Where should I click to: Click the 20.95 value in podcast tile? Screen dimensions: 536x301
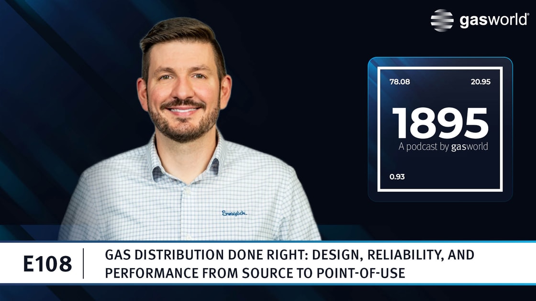click(480, 82)
